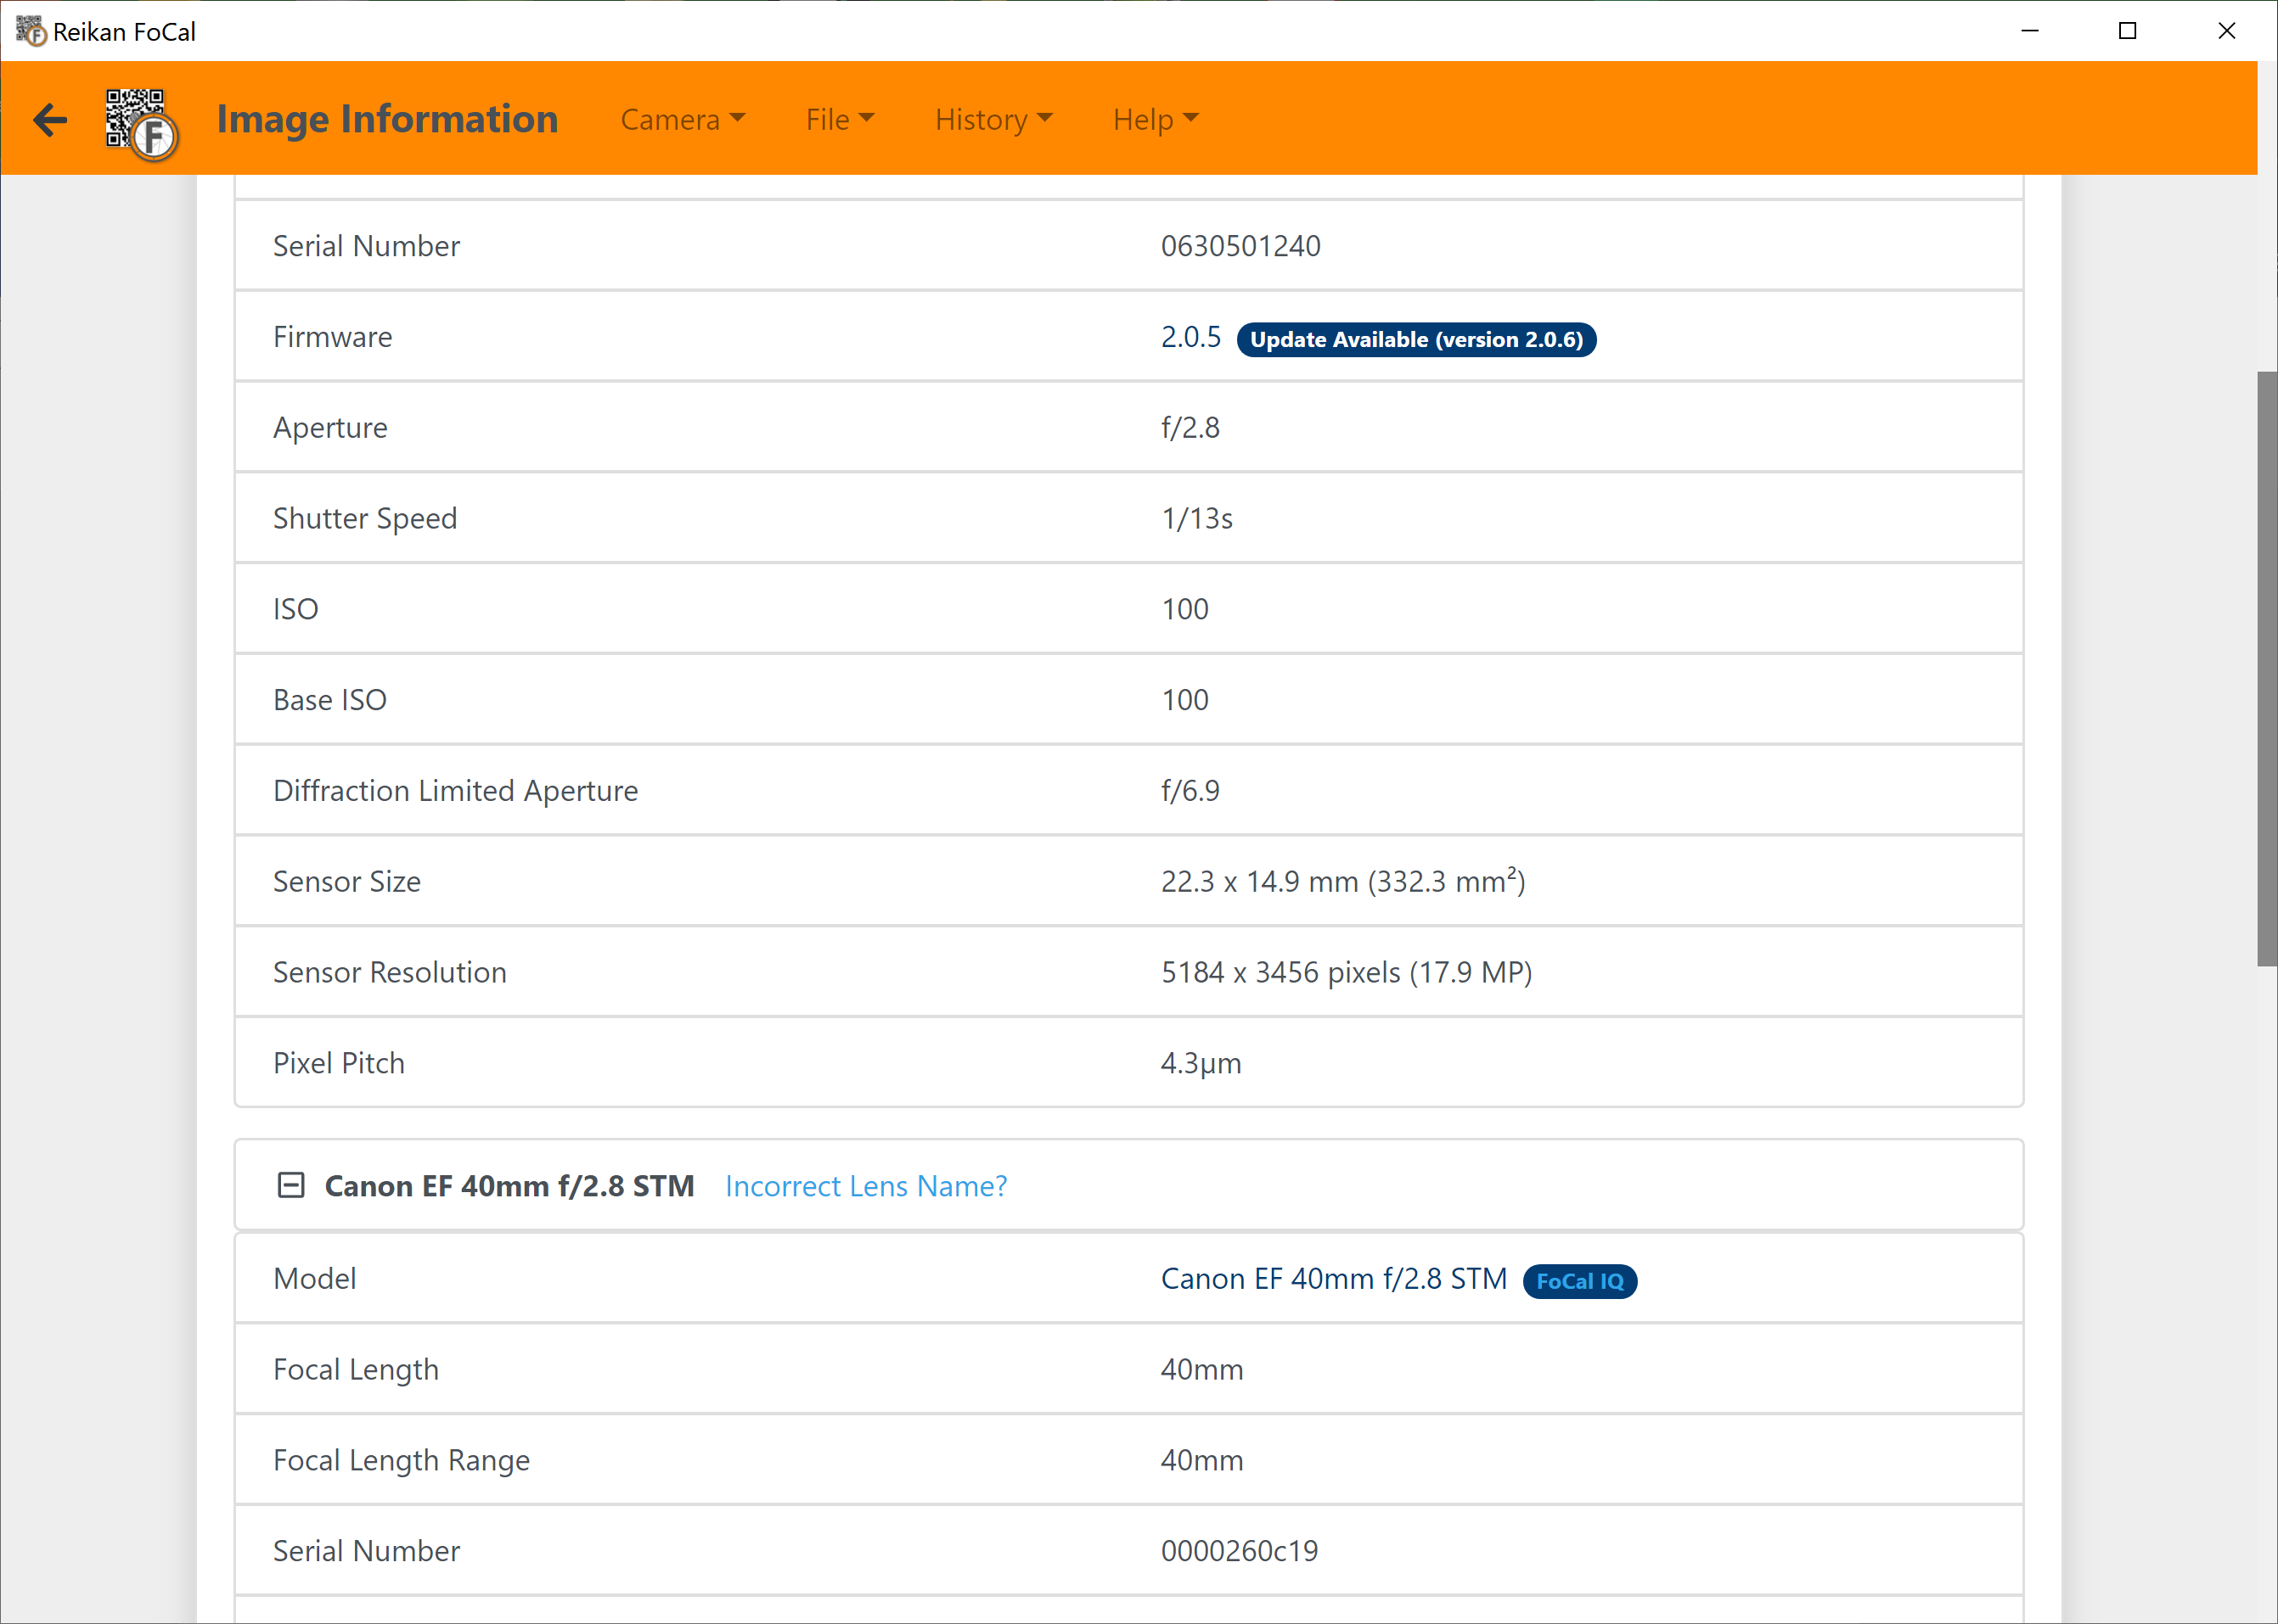Click the Firmware row label
The image size is (2278, 1624).
point(333,338)
